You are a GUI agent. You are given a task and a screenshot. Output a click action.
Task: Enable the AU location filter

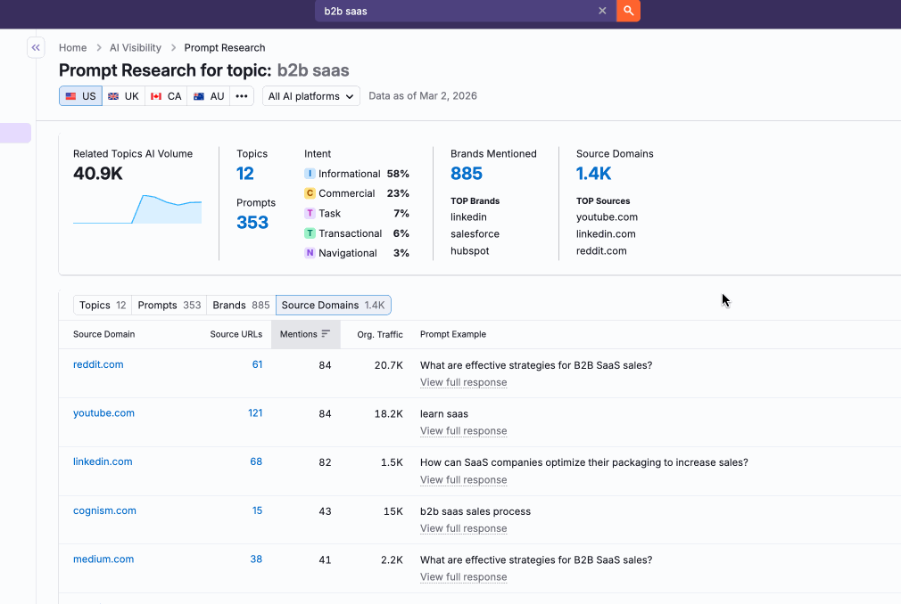coord(208,95)
